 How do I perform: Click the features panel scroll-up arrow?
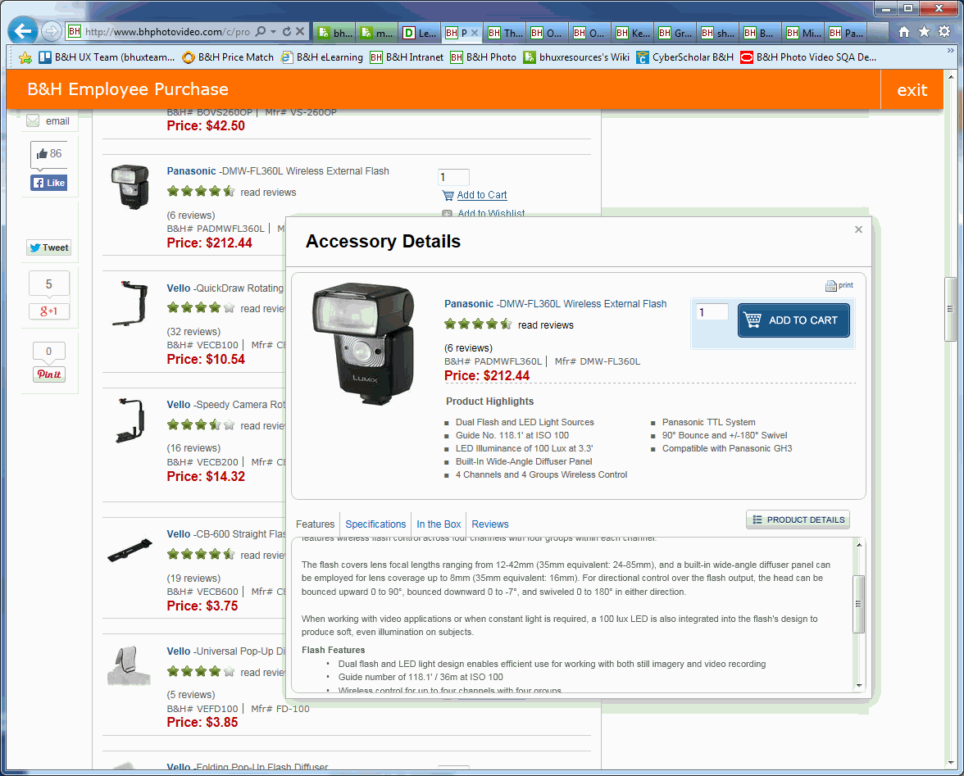point(859,545)
